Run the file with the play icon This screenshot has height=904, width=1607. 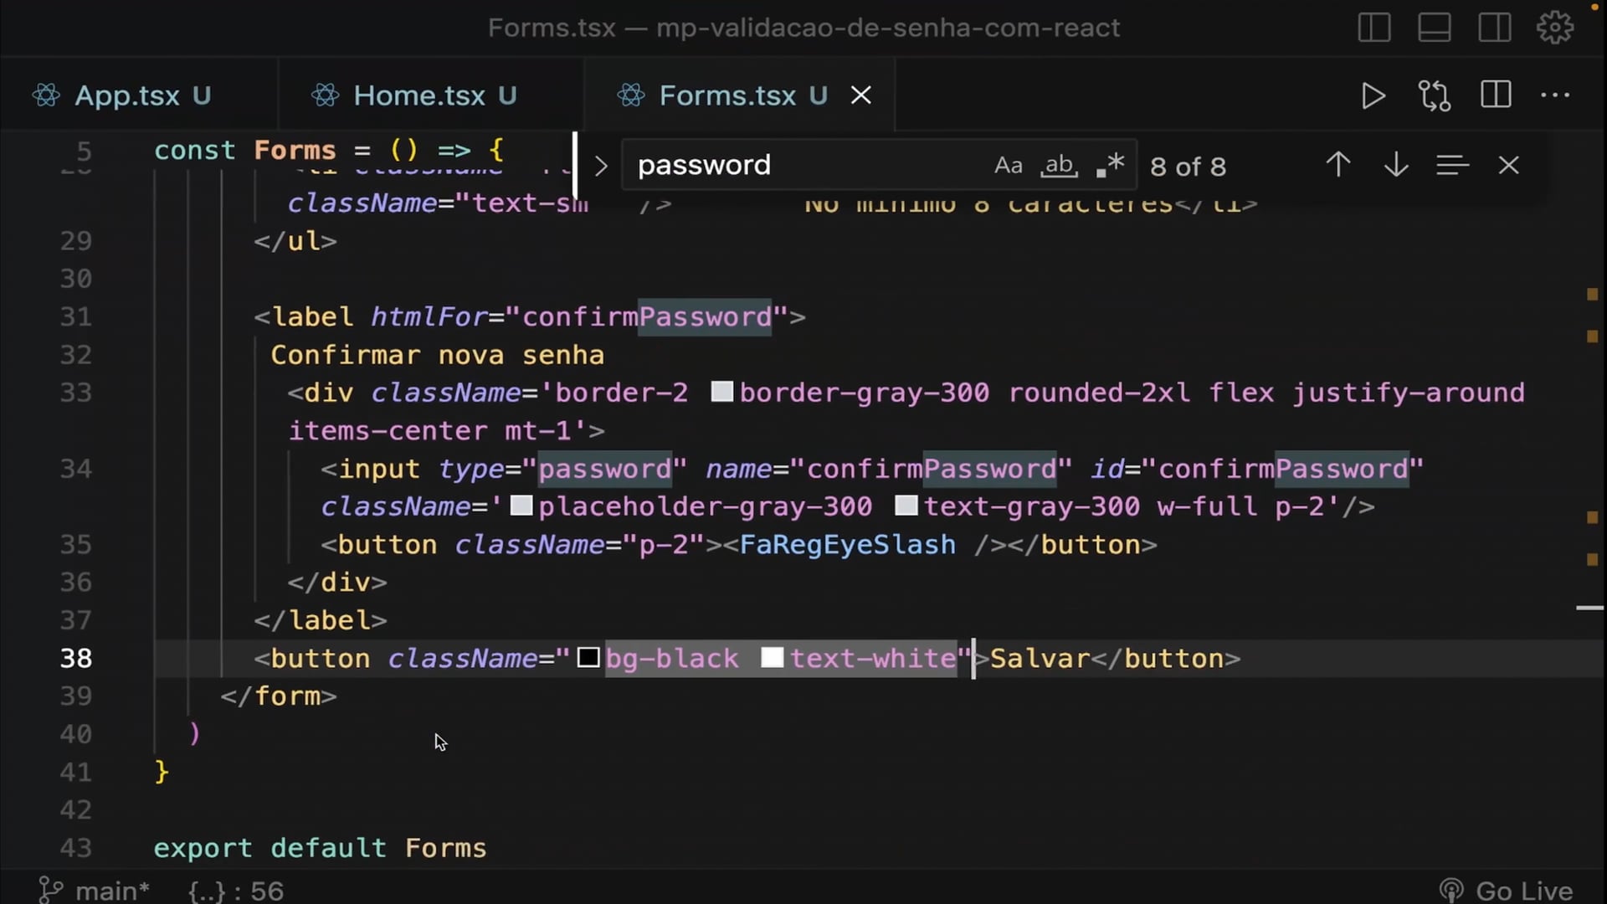1373,96
